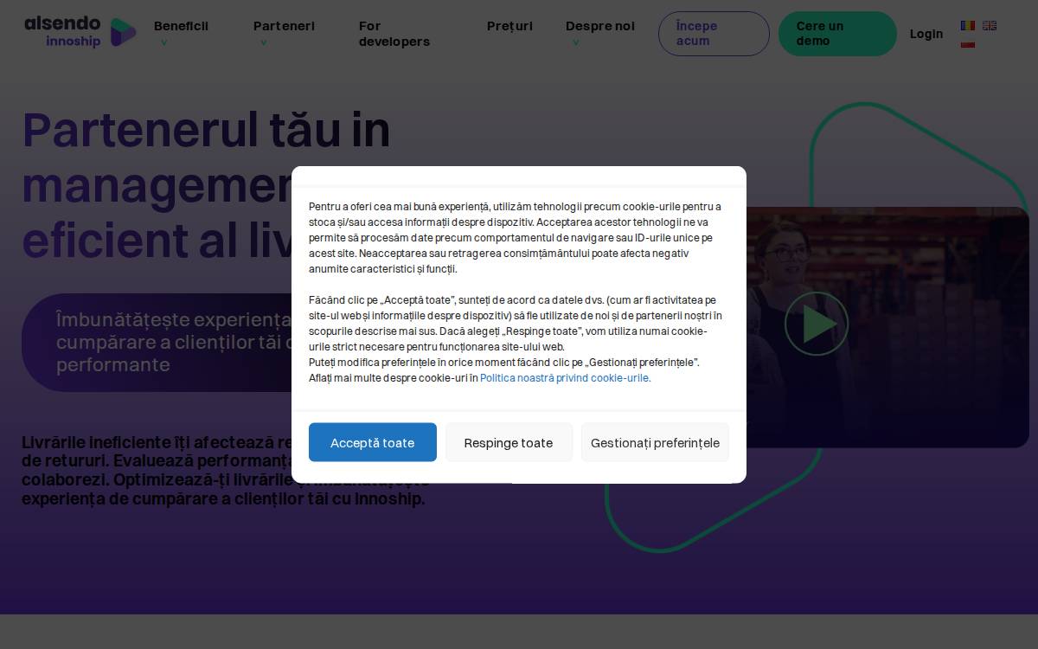The height and width of the screenshot is (649, 1038).
Task: Click Cere un demo button
Action: tap(837, 34)
